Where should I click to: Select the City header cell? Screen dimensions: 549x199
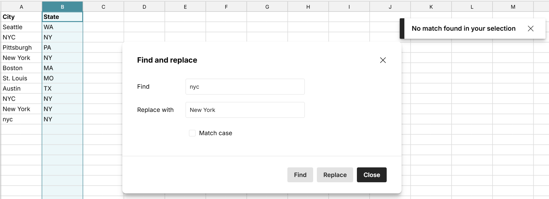coord(21,17)
